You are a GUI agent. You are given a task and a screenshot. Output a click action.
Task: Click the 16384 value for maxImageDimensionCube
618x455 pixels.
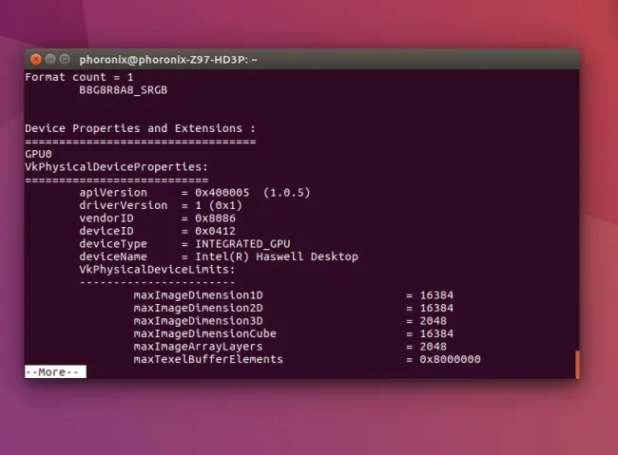pyautogui.click(x=436, y=334)
